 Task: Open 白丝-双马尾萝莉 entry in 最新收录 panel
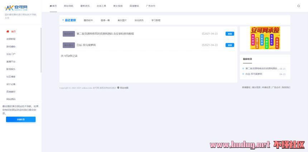(x=254, y=74)
